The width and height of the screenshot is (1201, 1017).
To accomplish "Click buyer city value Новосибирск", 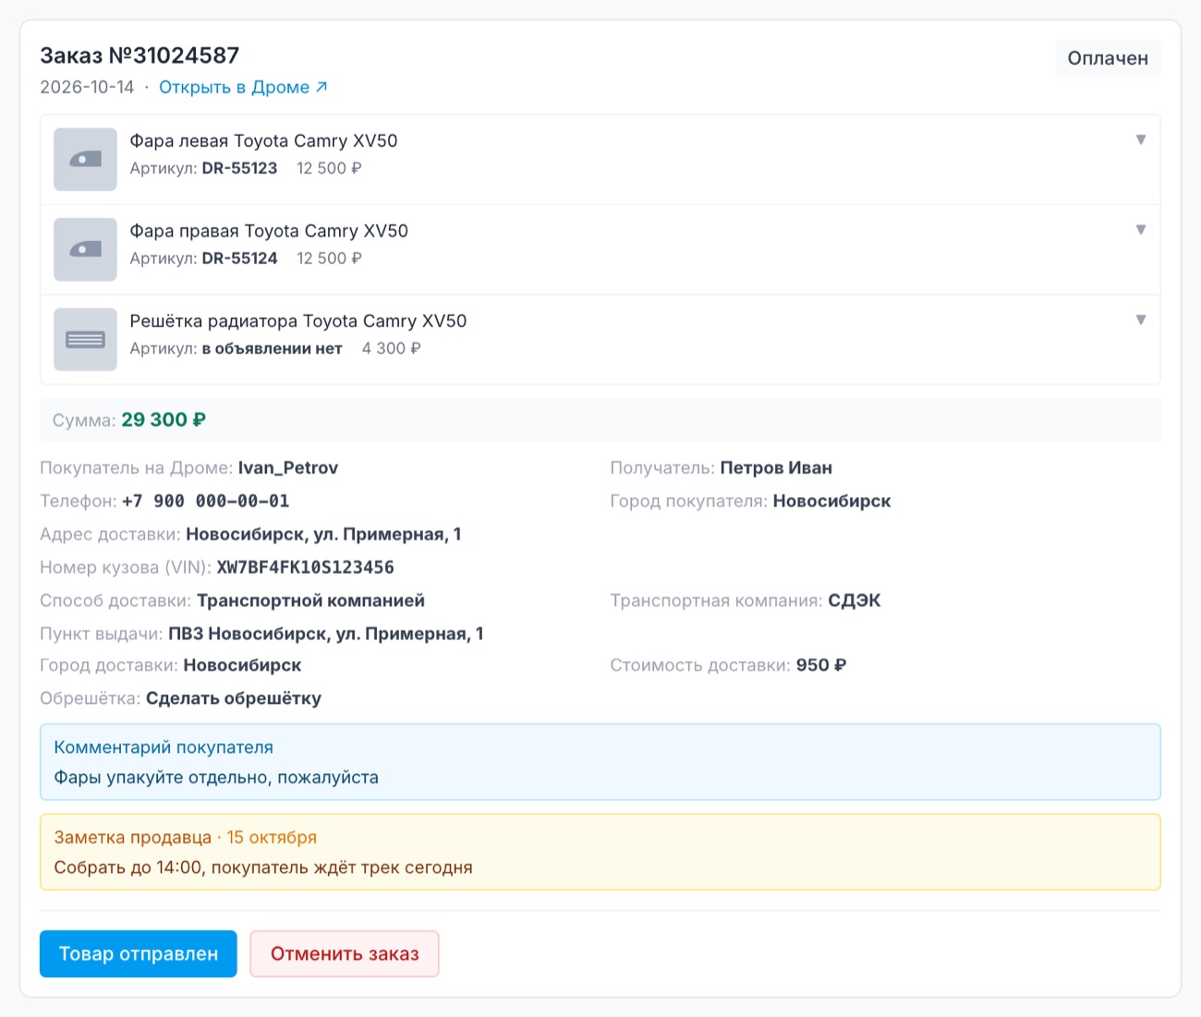I will (x=831, y=502).
